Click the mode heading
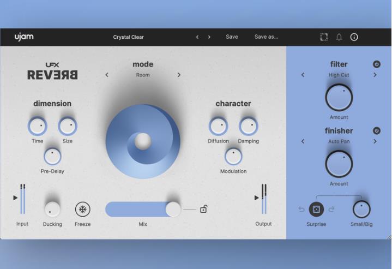Viewport: 392px width, 269px height. 143,64
